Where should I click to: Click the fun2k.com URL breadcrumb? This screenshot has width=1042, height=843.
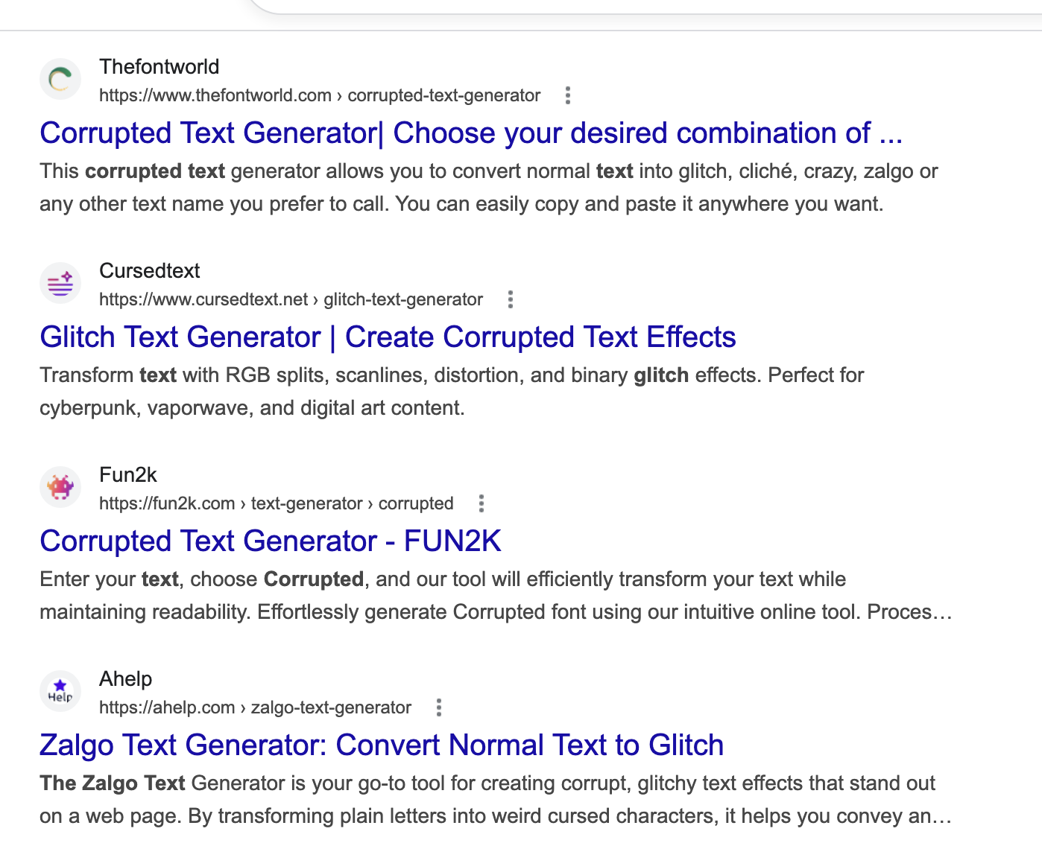pyautogui.click(x=276, y=503)
